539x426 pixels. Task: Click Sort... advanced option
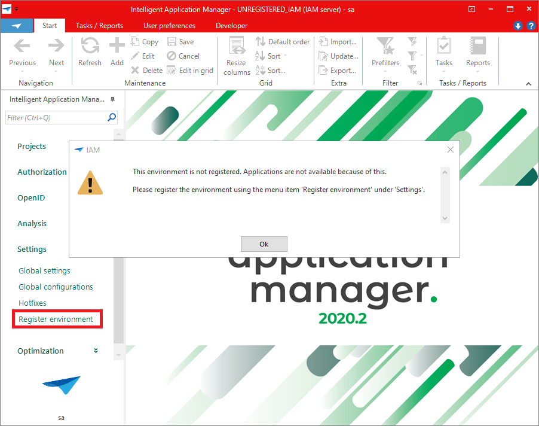(x=271, y=71)
